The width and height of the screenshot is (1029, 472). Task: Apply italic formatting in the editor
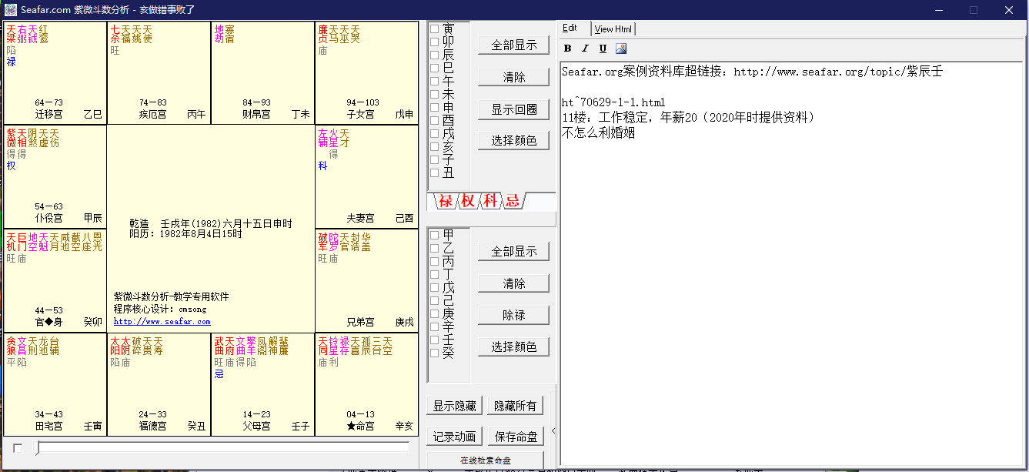[x=585, y=49]
